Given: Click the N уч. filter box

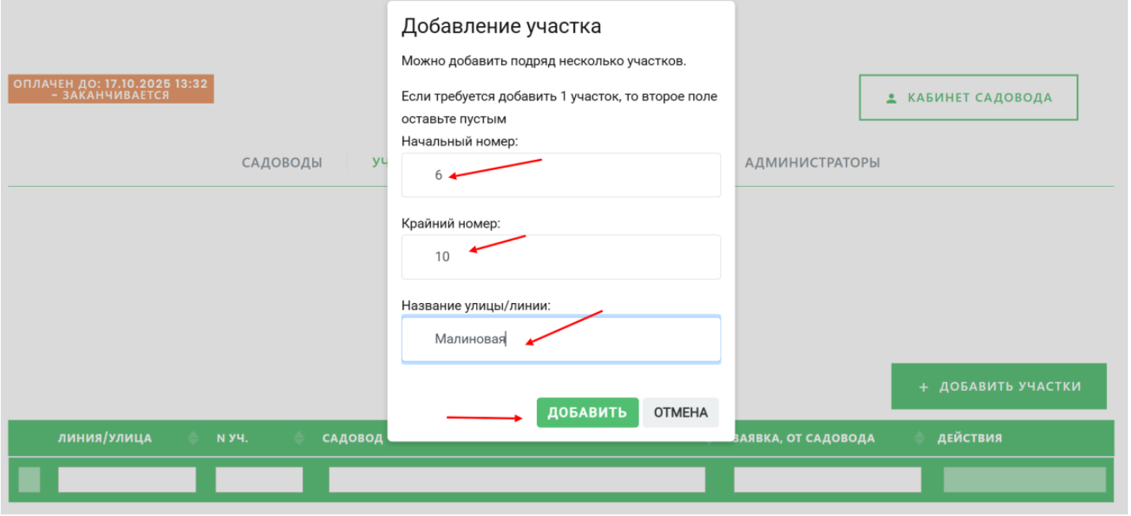Looking at the screenshot, I should [x=259, y=480].
